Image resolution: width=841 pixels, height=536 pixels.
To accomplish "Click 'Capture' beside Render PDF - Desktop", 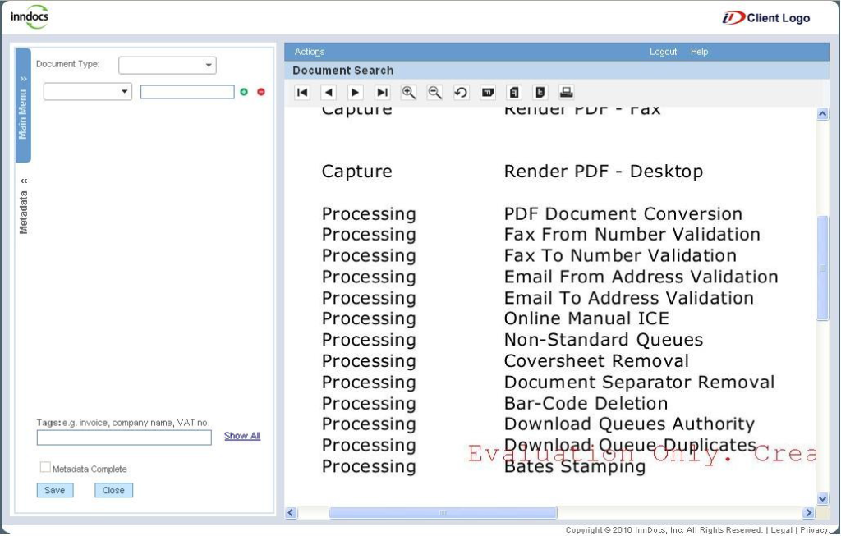I will (356, 172).
